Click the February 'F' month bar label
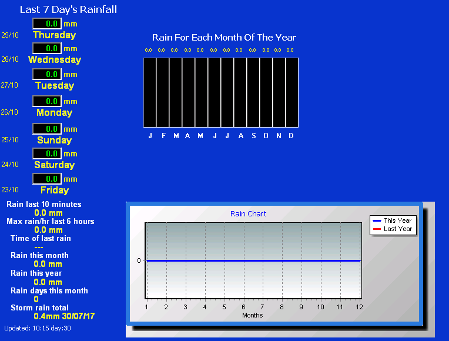449x341 pixels. [x=163, y=136]
